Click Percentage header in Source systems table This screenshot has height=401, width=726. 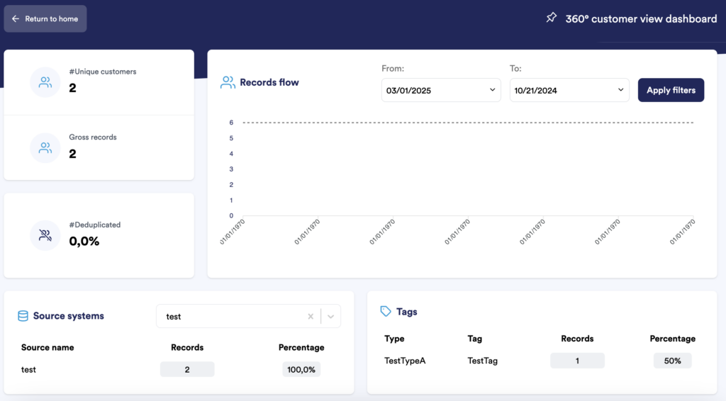[x=301, y=347]
